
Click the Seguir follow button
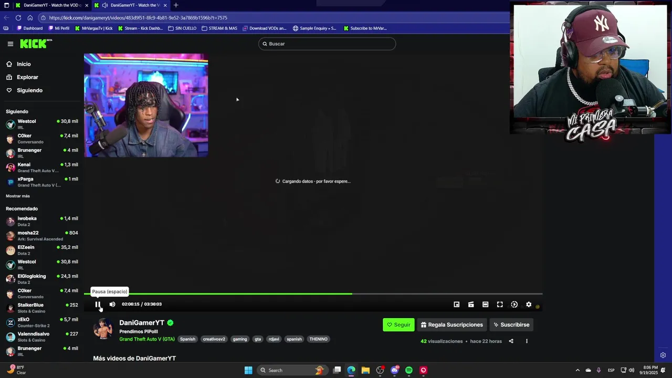pyautogui.click(x=398, y=324)
